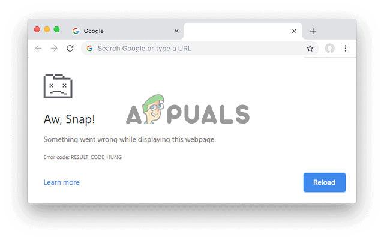Close the blank active tab
The image size is (384, 240).
coord(294,31)
